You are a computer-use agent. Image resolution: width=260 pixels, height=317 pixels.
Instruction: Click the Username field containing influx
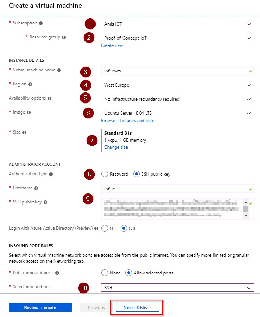[x=173, y=189]
